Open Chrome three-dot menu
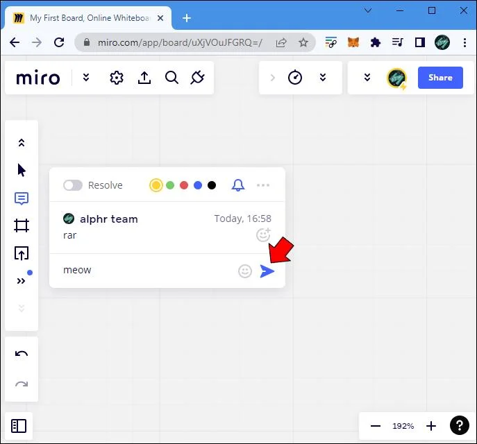 465,42
